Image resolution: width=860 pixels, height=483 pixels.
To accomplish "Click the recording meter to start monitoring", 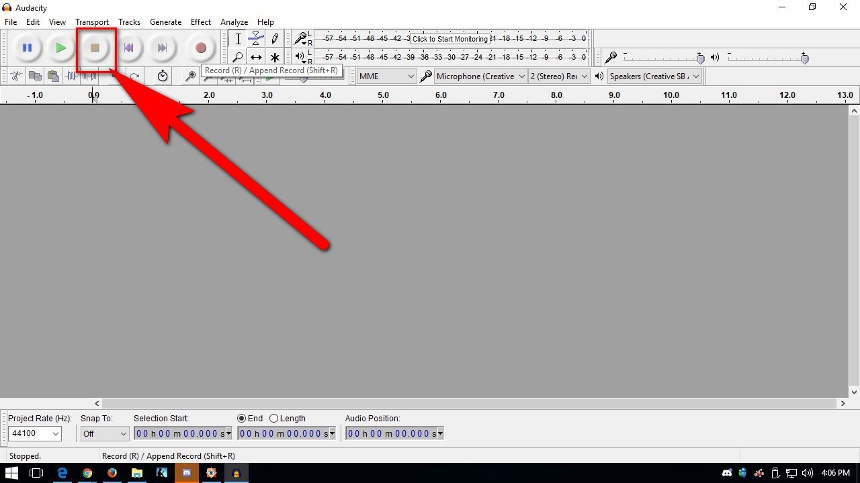I will click(450, 39).
